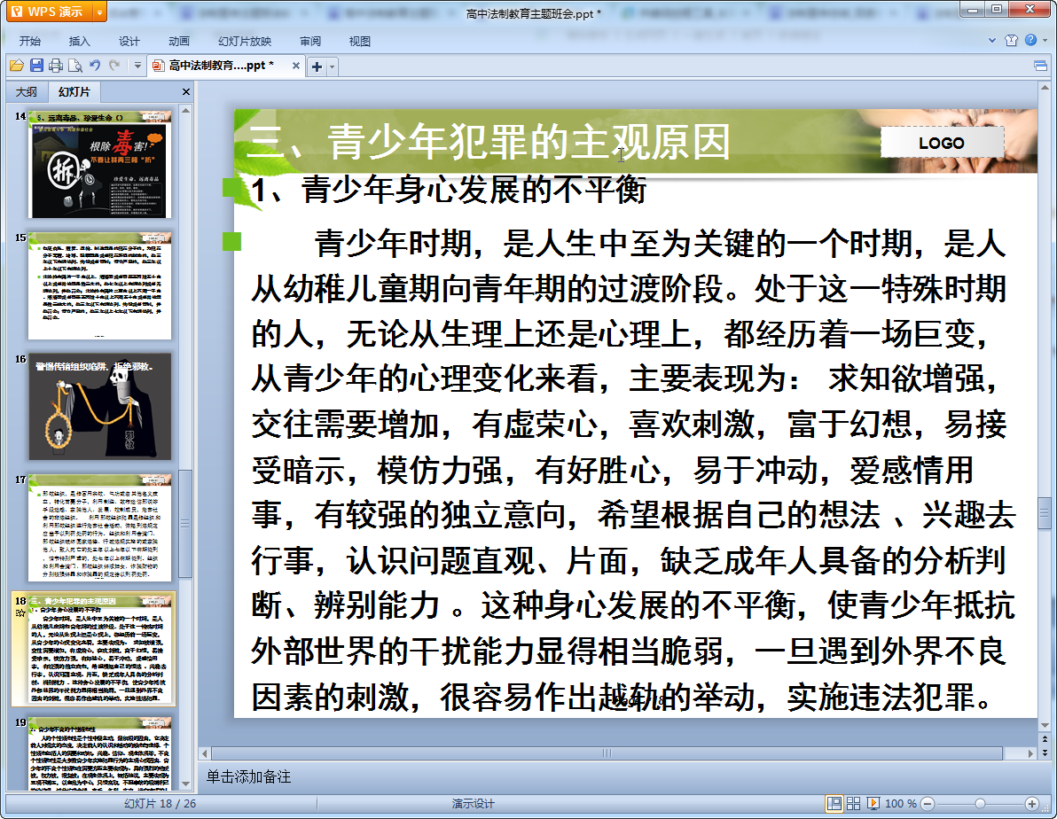1057x819 pixels.
Task: Switch to the 幻灯片 slides tab
Action: tap(74, 91)
